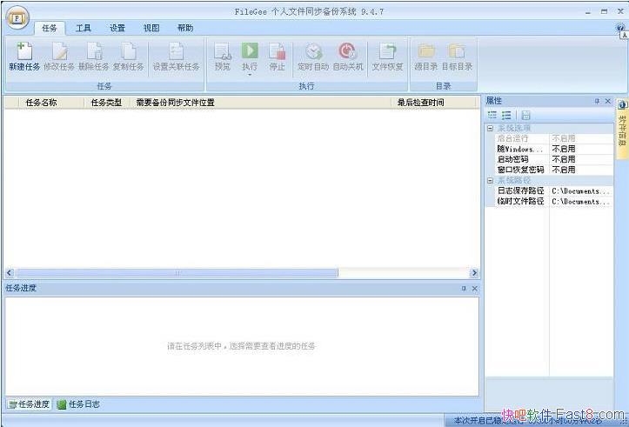The width and height of the screenshot is (629, 427).
Task: Select the 日志保存路径 property row
Action: (x=554, y=190)
